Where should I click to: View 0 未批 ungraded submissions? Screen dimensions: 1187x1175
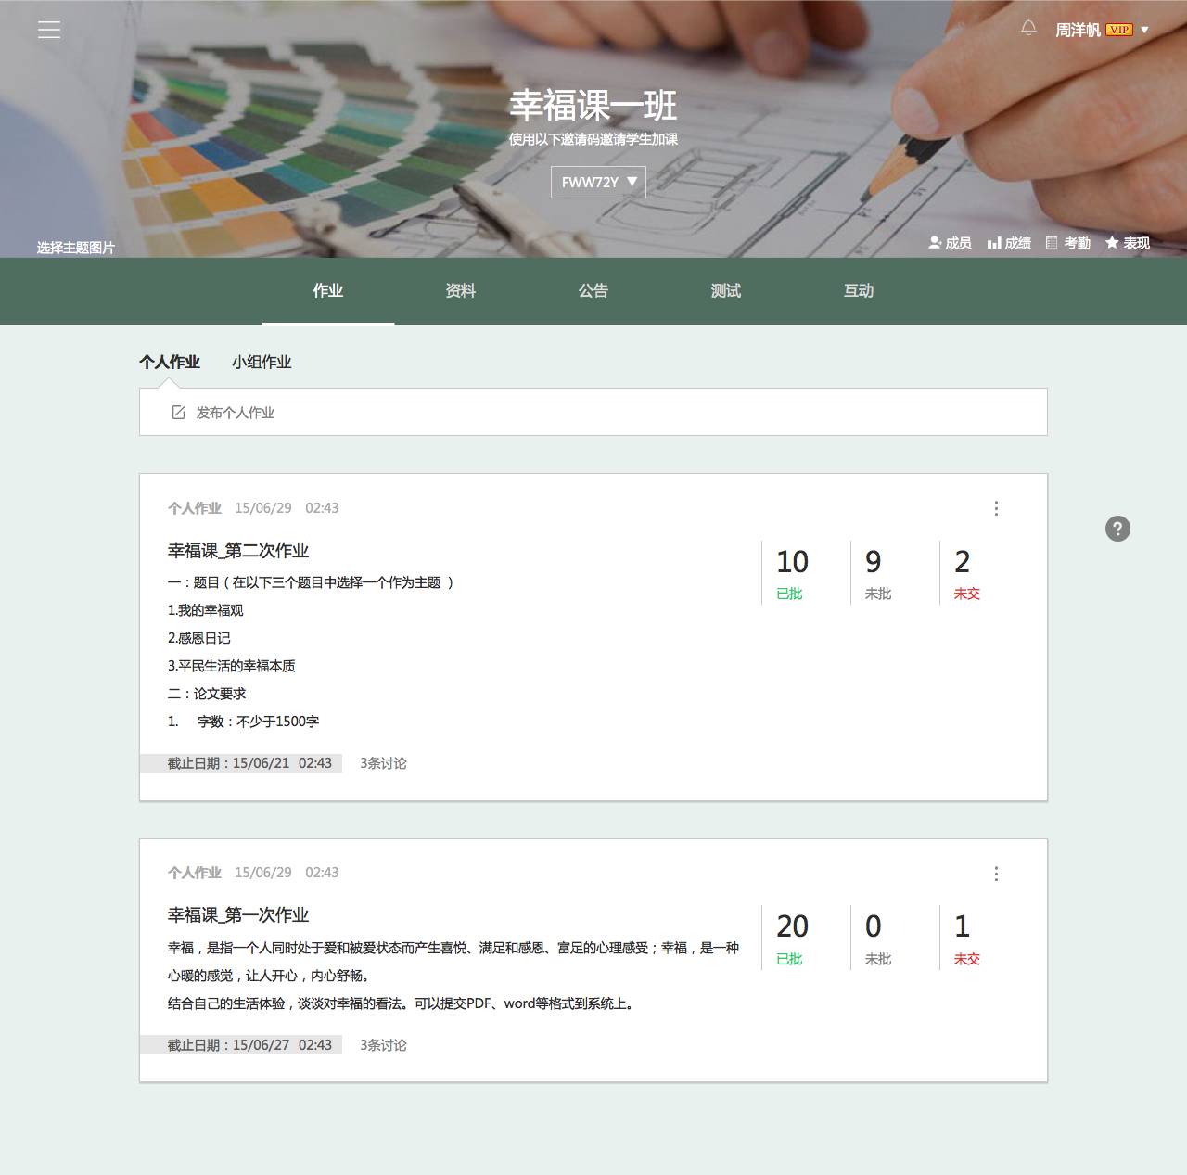(x=877, y=939)
